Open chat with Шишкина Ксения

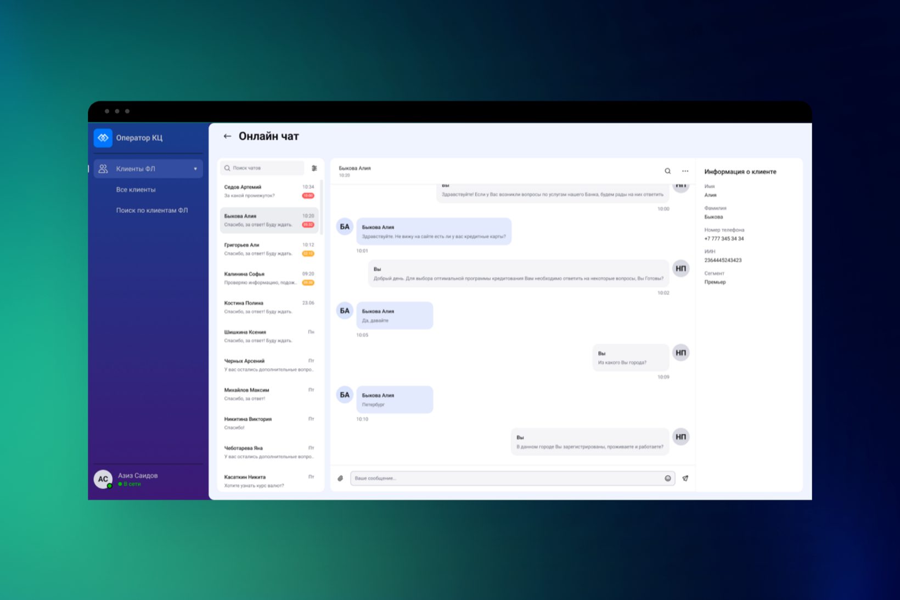pos(269,337)
